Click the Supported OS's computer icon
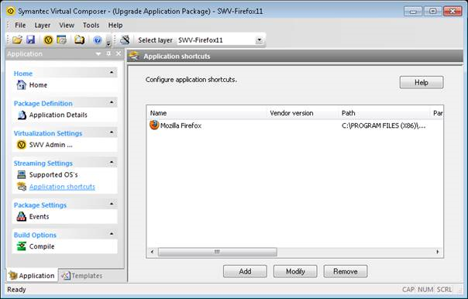The height and width of the screenshot is (299, 468). (22, 174)
